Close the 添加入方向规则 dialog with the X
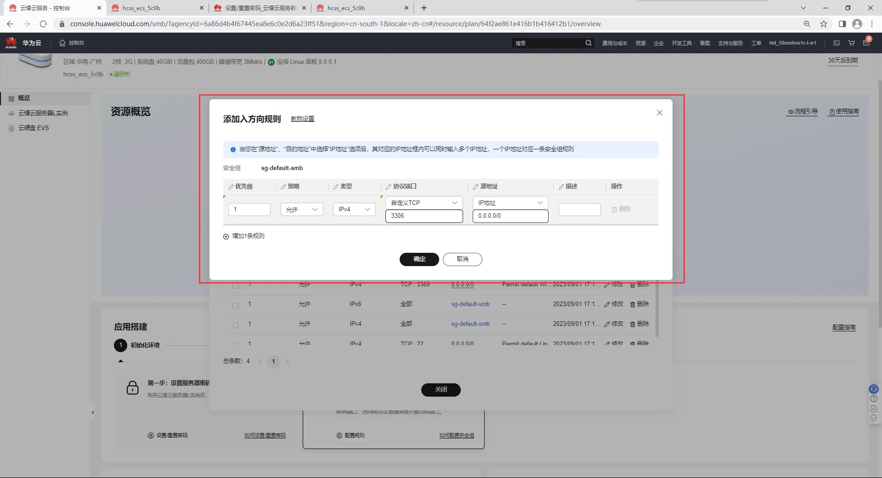 tap(659, 113)
